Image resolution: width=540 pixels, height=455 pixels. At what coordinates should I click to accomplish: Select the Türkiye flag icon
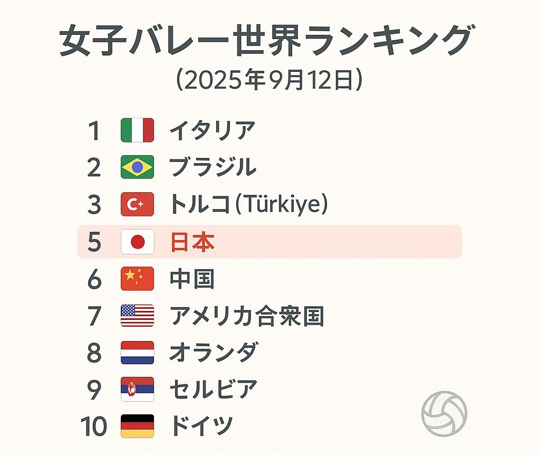click(x=137, y=204)
